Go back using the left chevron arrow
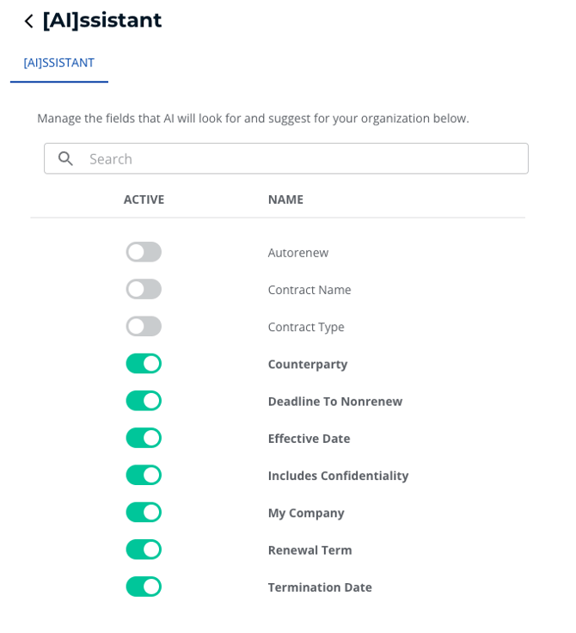 point(28,21)
